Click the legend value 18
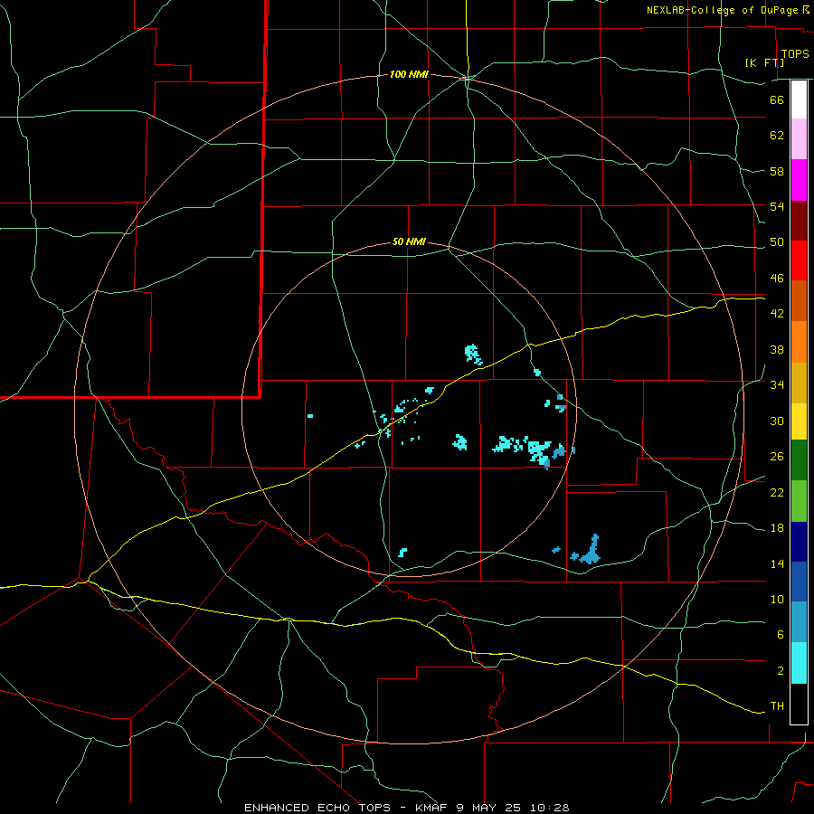Screen dimensions: 814x814 pos(777,528)
